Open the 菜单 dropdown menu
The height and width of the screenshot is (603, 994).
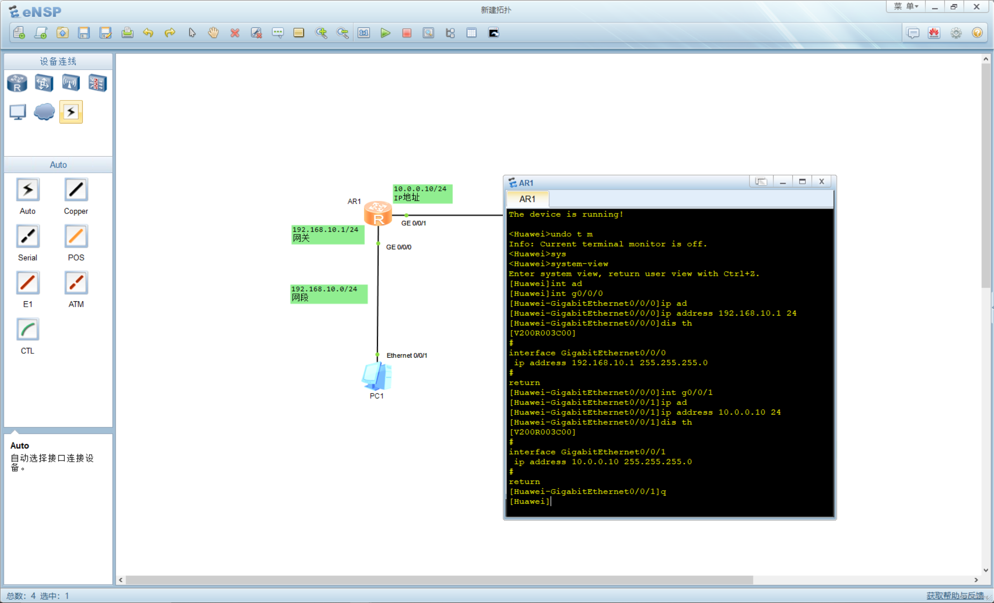[x=905, y=7]
